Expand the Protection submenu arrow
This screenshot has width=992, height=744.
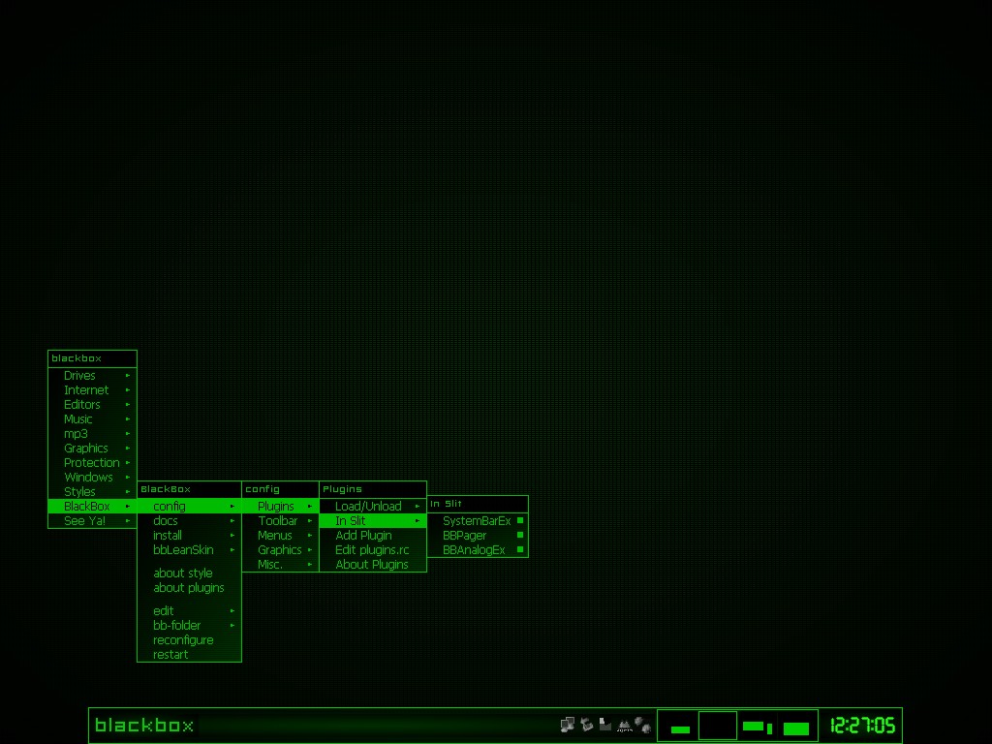coord(128,463)
